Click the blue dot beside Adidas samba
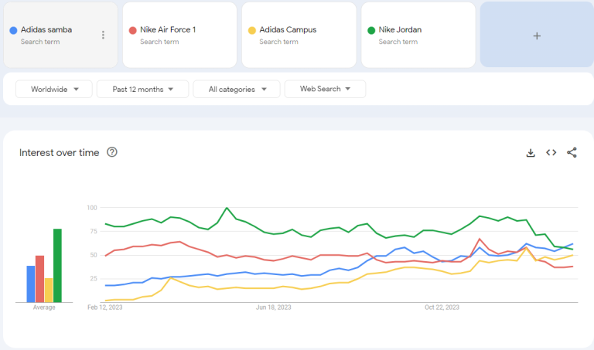594x350 pixels. click(13, 30)
